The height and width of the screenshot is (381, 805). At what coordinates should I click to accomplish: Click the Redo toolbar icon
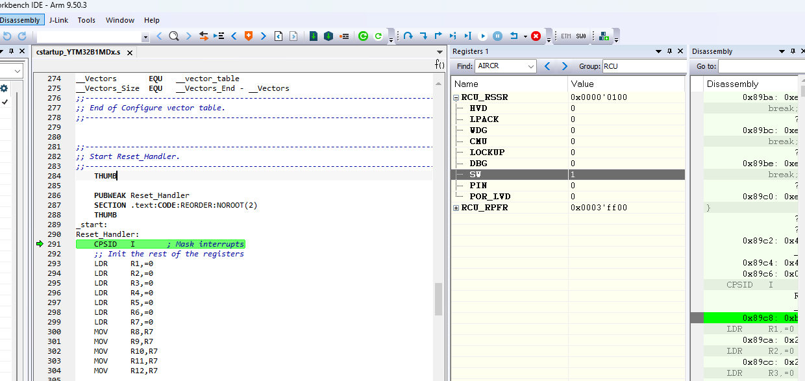click(22, 36)
